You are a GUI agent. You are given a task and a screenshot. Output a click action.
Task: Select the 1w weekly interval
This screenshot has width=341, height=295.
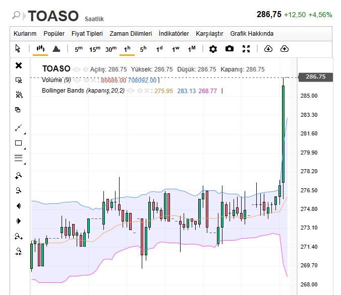tap(176, 49)
